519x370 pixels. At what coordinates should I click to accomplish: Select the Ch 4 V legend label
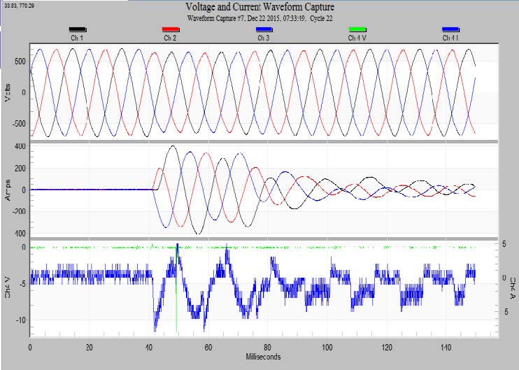click(357, 38)
